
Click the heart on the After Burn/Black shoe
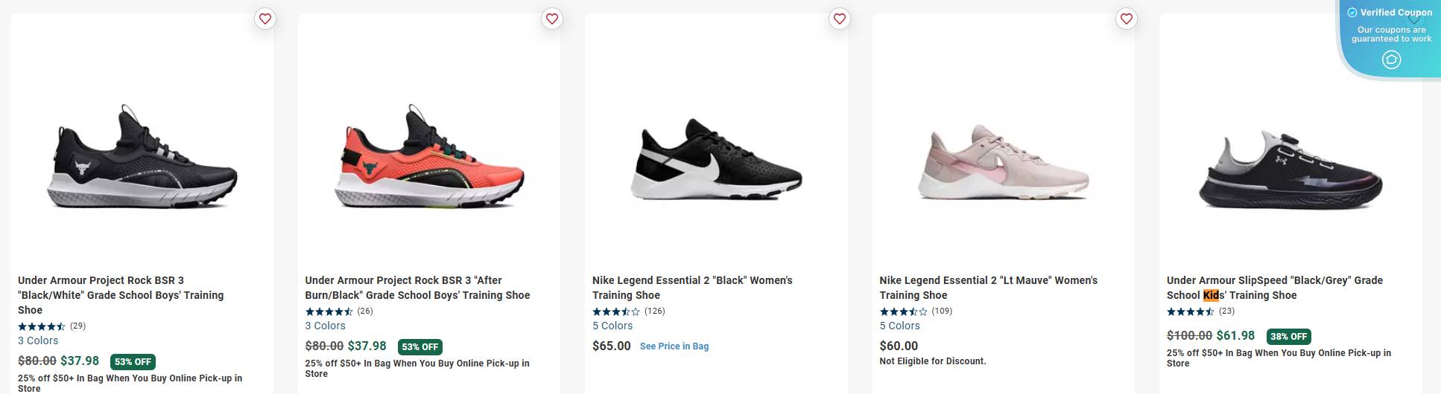[x=552, y=19]
